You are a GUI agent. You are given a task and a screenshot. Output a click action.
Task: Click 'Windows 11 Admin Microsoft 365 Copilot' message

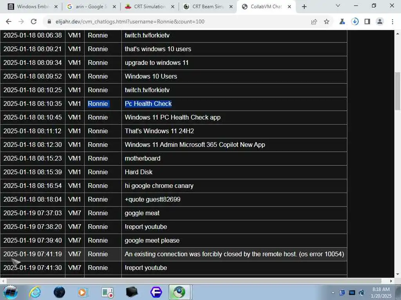195,145
